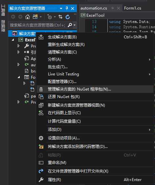Choose 还原 NuGet 包(R) menu entry
The height and width of the screenshot is (185, 155).
point(95,97)
